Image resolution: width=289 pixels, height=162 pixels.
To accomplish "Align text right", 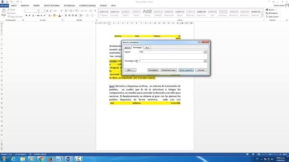I will pos(73,16).
